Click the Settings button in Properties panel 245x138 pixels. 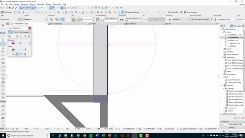tap(232, 128)
